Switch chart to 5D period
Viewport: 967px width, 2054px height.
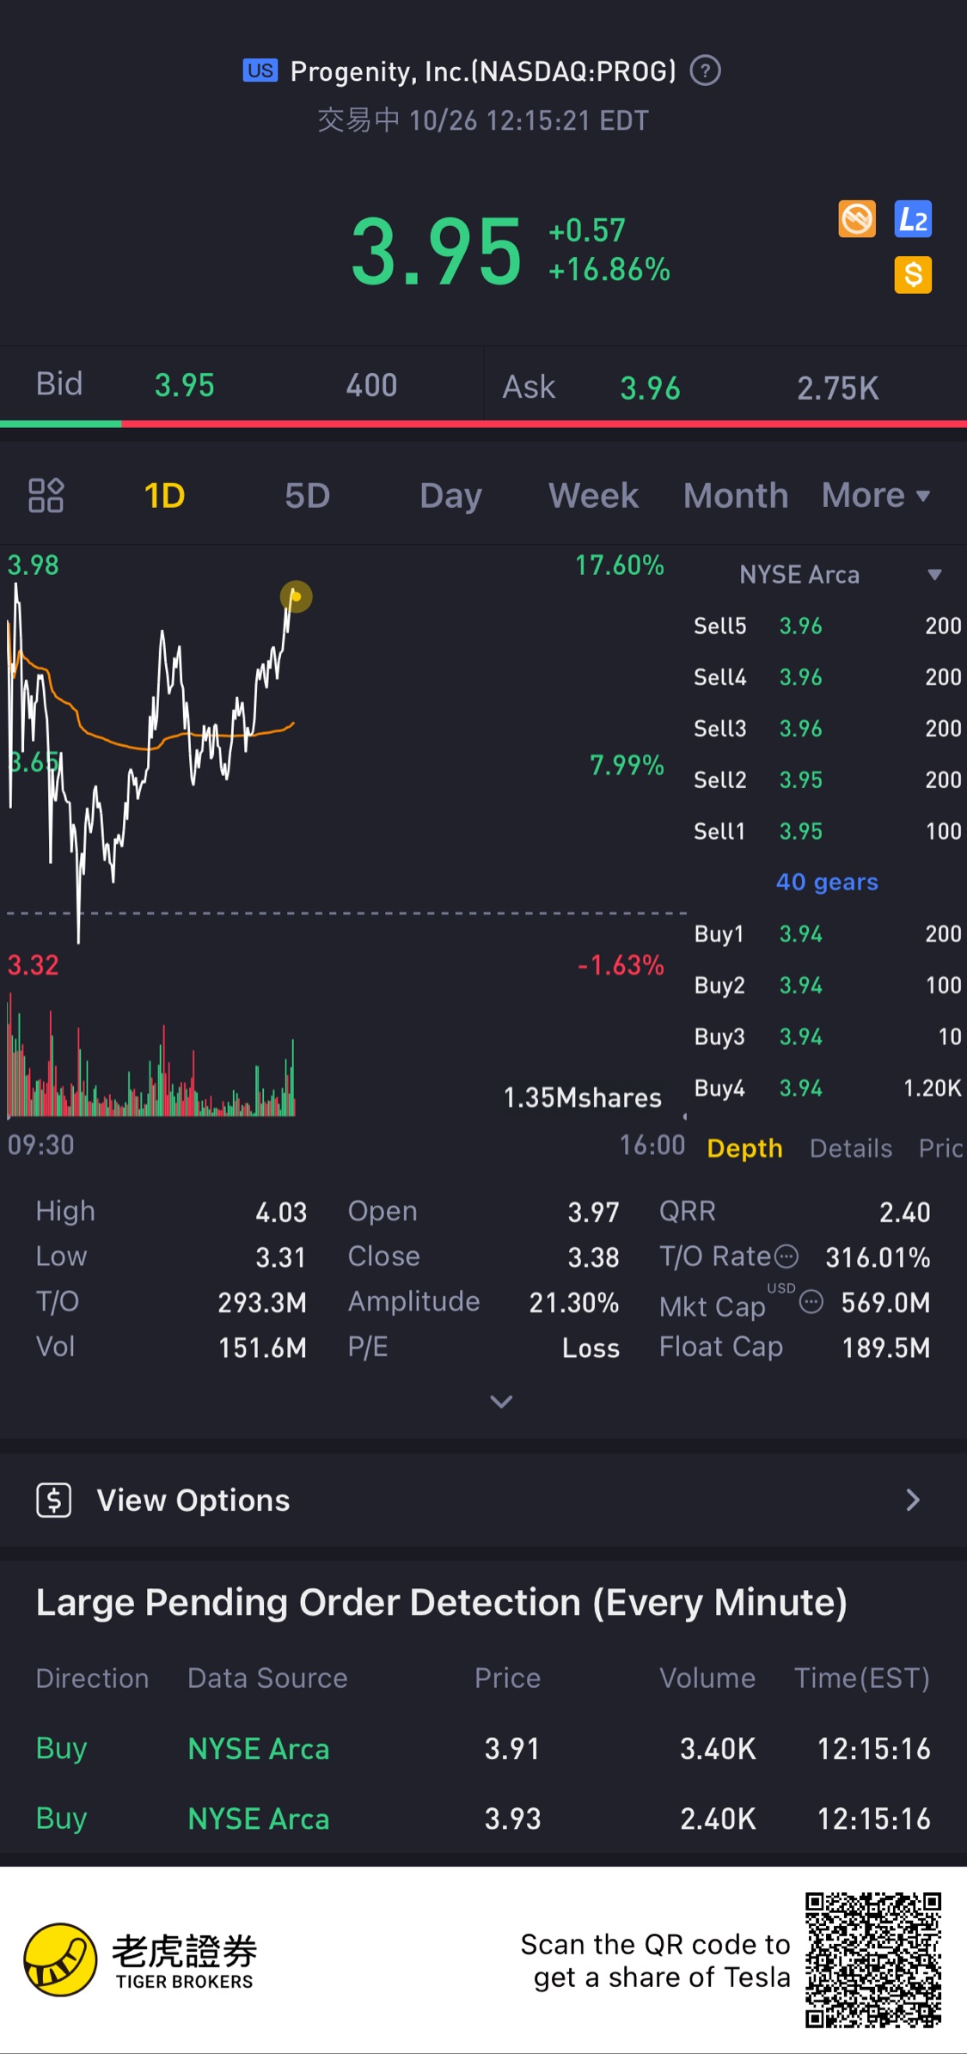point(307,496)
